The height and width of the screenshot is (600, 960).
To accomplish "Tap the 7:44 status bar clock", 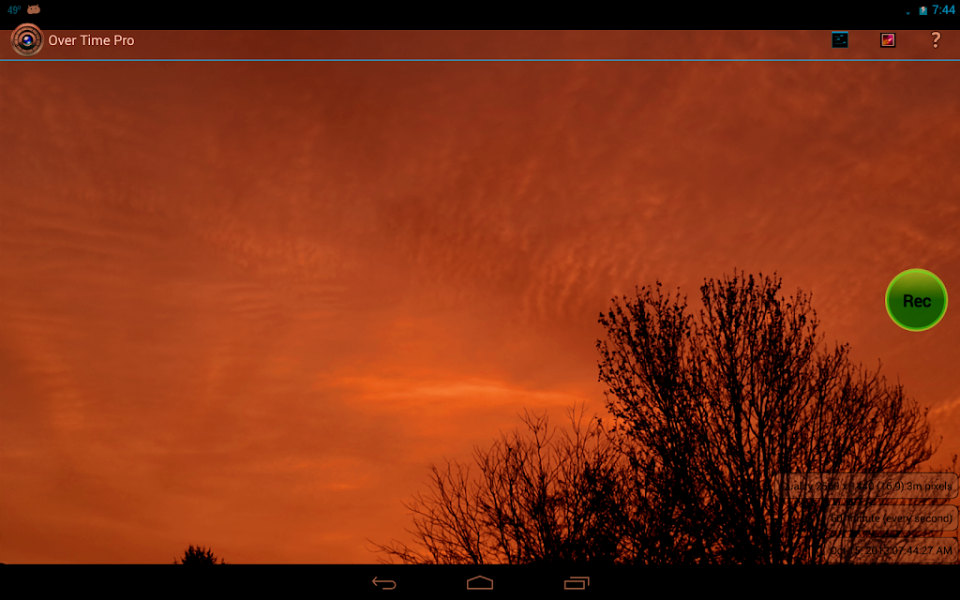I will coord(943,9).
